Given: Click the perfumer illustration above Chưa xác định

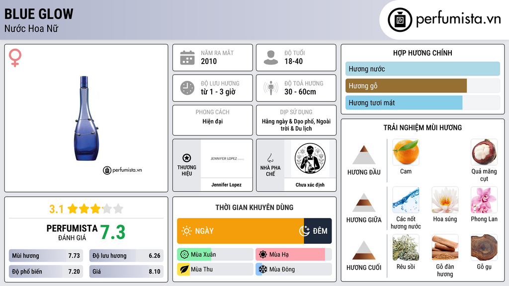Looking at the screenshot, I should pos(310,158).
